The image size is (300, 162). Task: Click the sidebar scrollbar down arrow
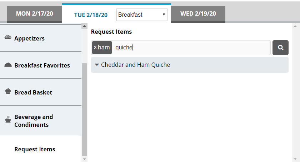84,159
